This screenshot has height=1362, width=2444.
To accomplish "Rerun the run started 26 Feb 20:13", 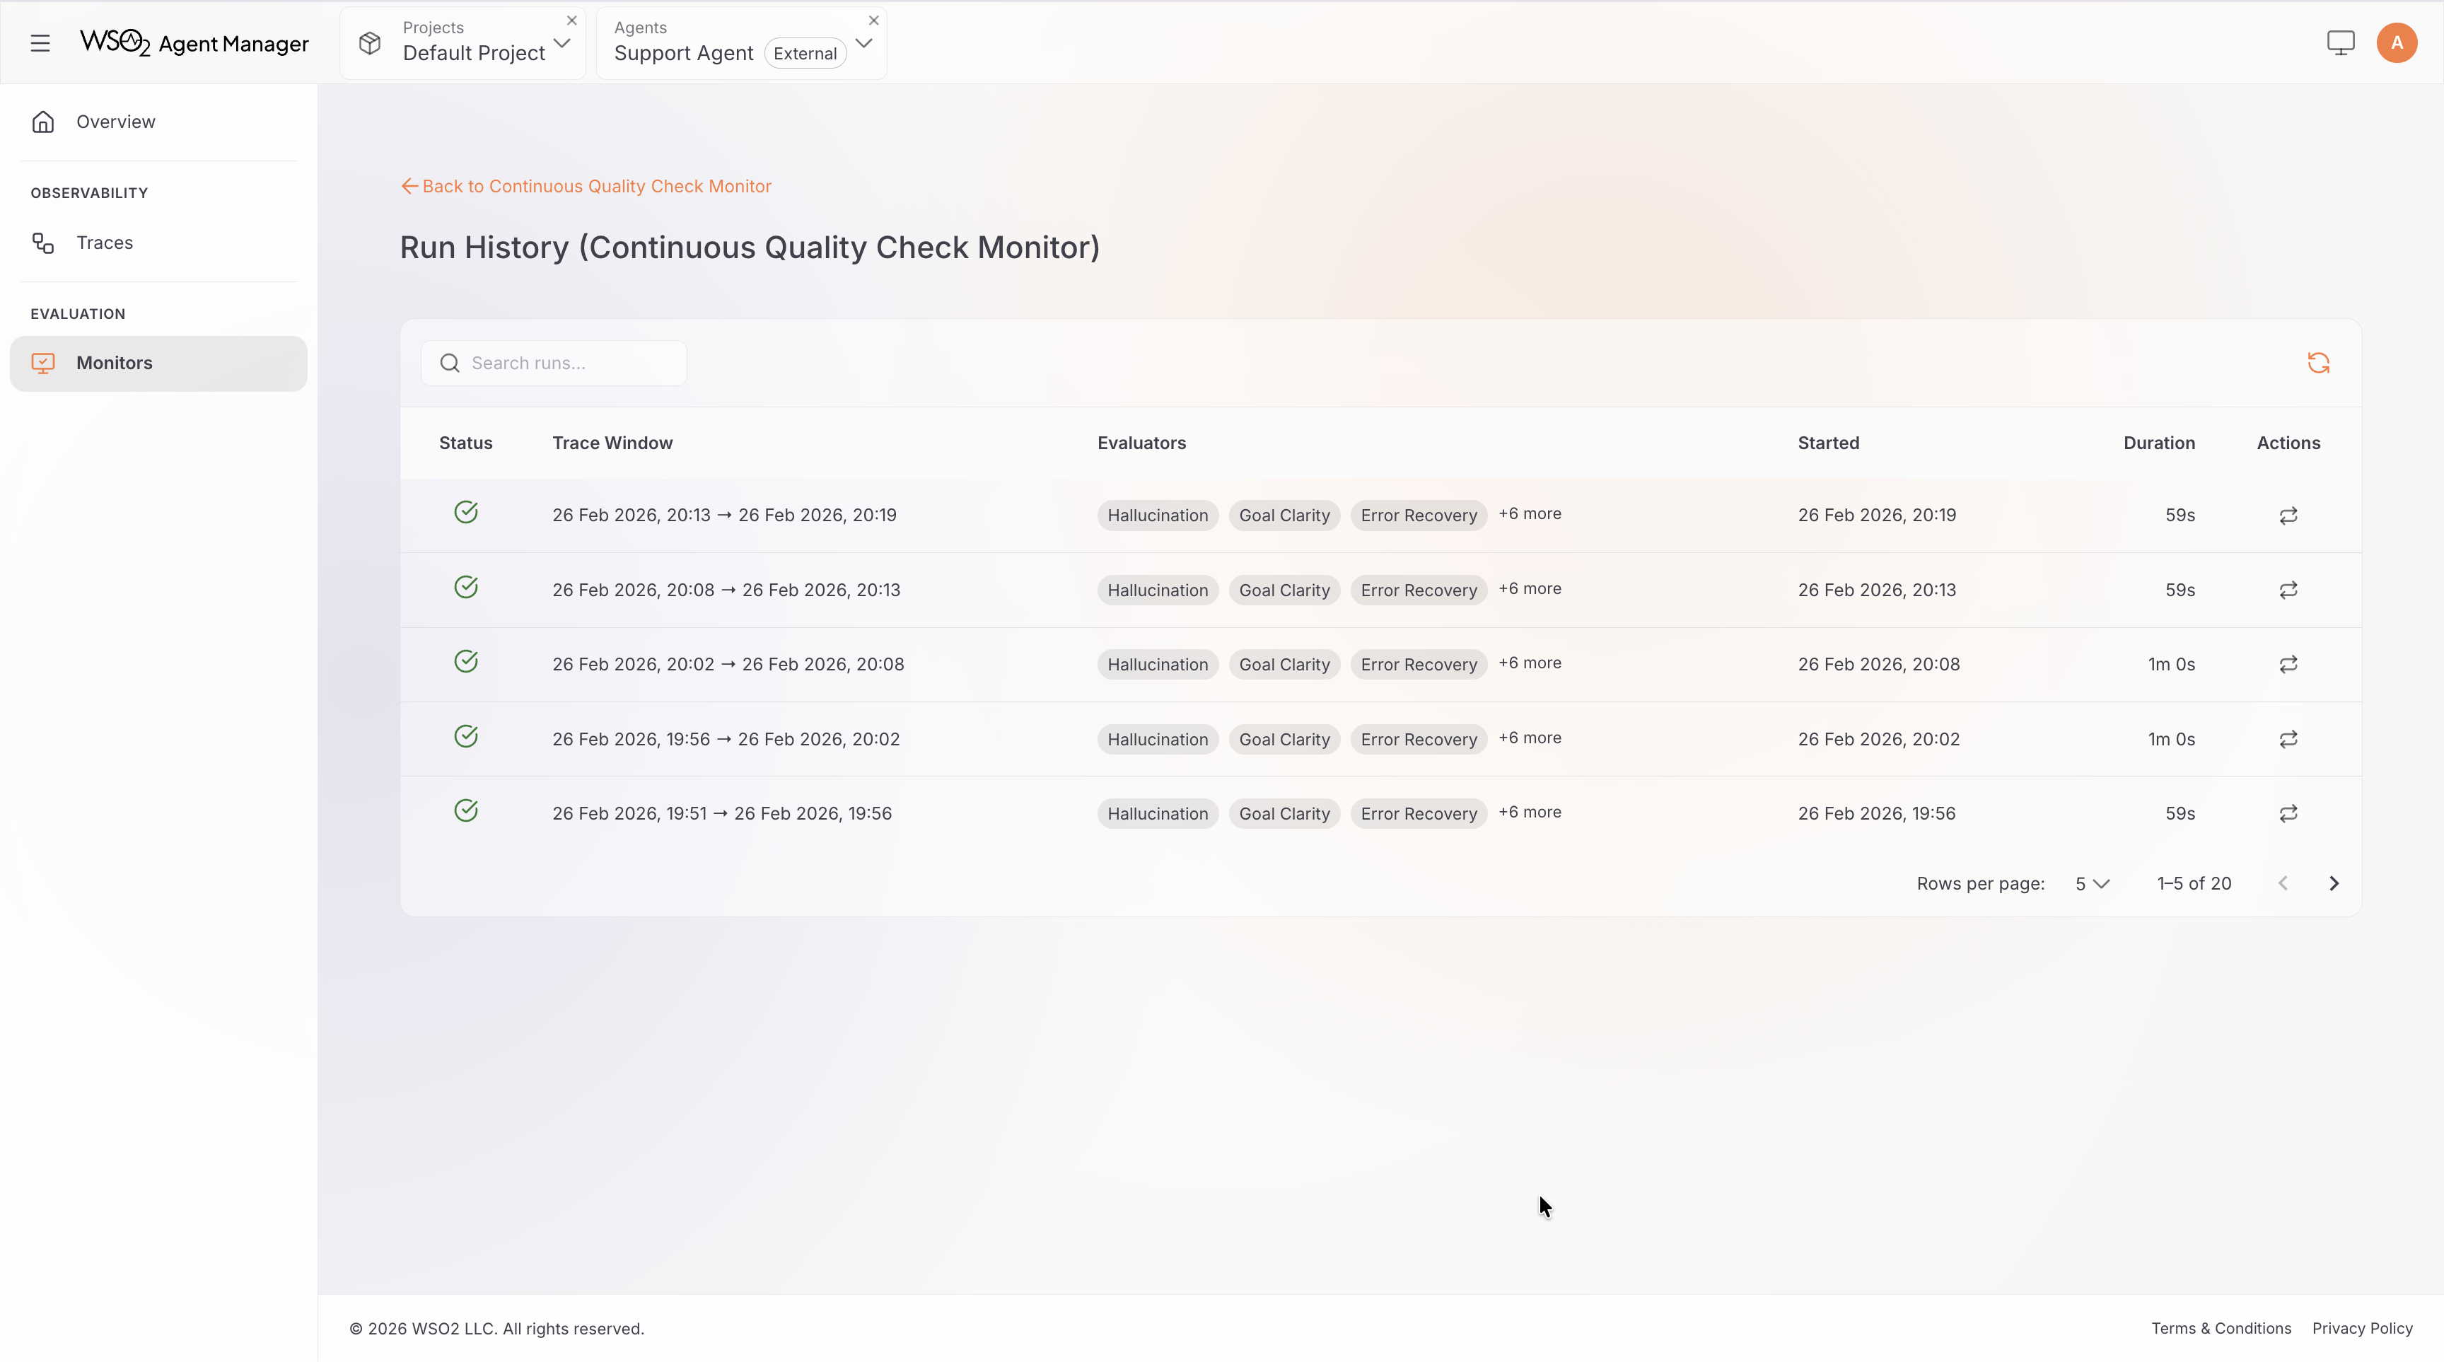I will point(2288,590).
